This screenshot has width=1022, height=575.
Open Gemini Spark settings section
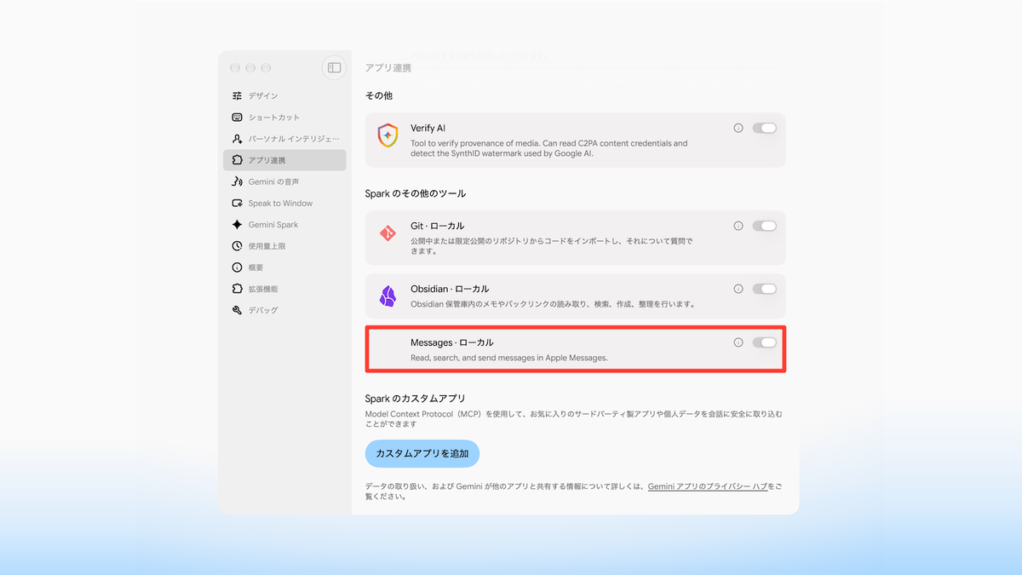(x=284, y=224)
